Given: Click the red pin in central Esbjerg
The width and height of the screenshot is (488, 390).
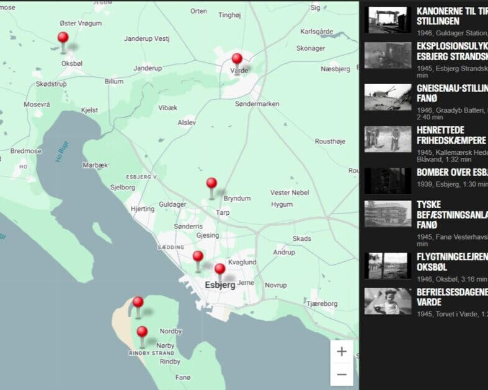Looking at the screenshot, I should pyautogui.click(x=220, y=270).
